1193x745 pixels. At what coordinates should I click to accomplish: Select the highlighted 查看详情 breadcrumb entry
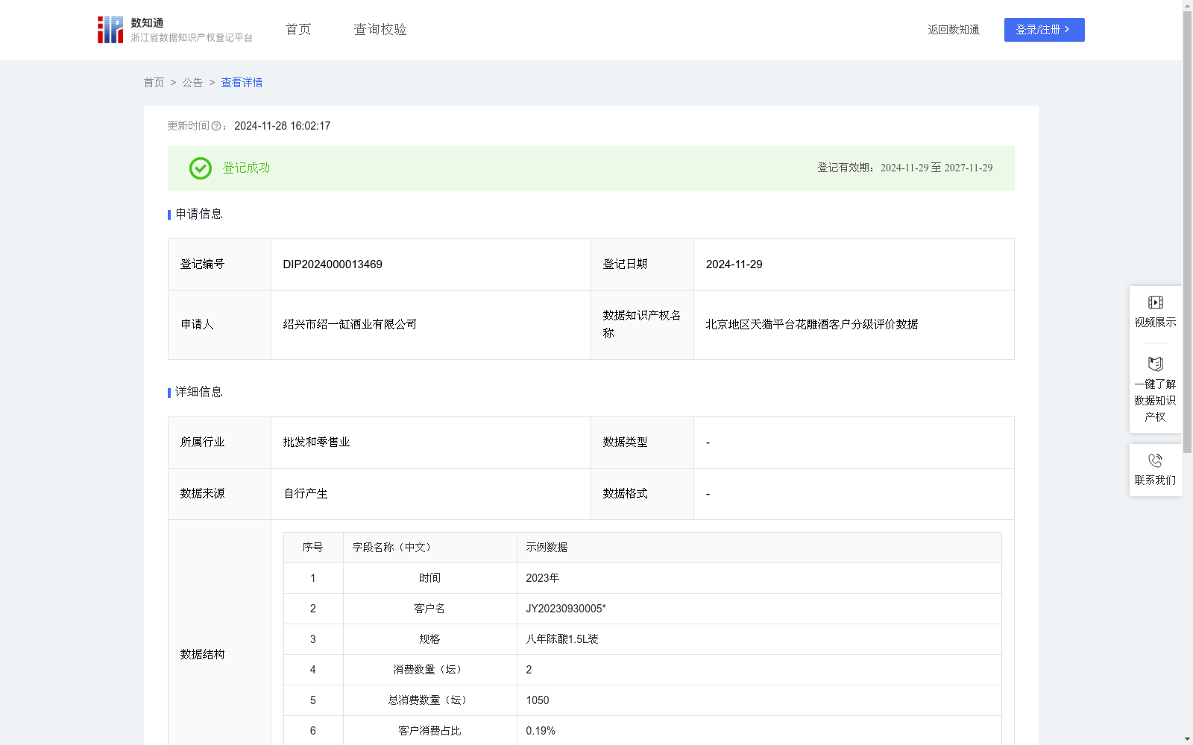pyautogui.click(x=241, y=82)
